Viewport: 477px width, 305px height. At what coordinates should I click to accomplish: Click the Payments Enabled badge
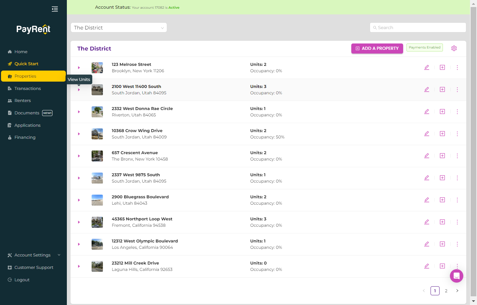pos(425,47)
